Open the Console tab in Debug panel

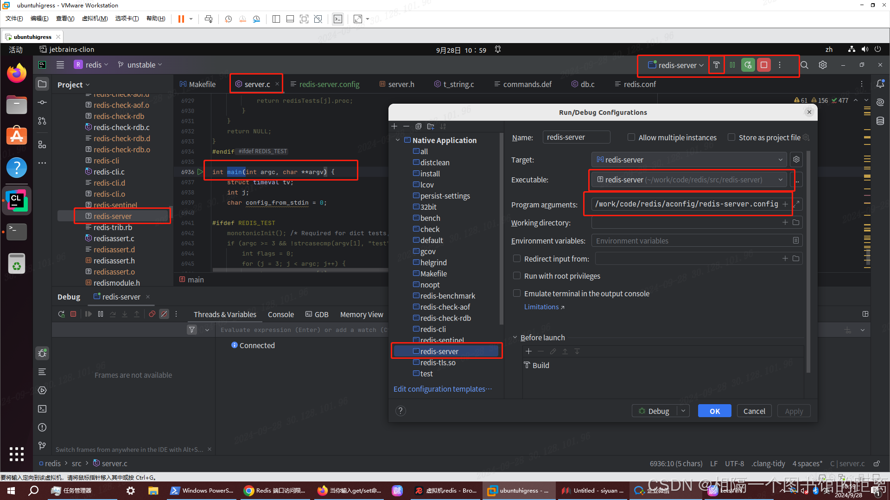coord(280,314)
